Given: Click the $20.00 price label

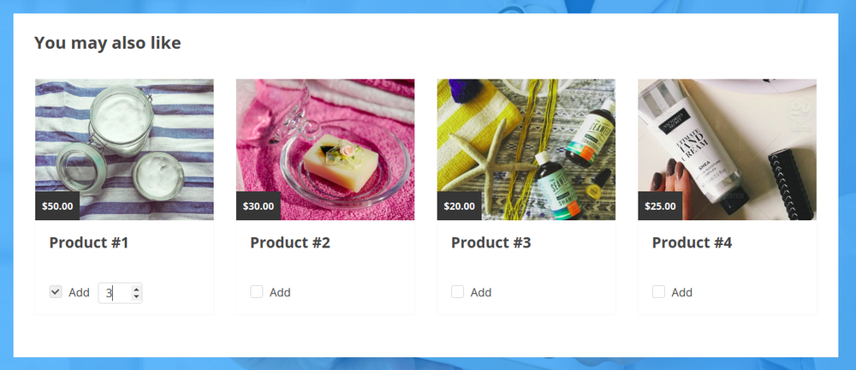Looking at the screenshot, I should (x=459, y=206).
